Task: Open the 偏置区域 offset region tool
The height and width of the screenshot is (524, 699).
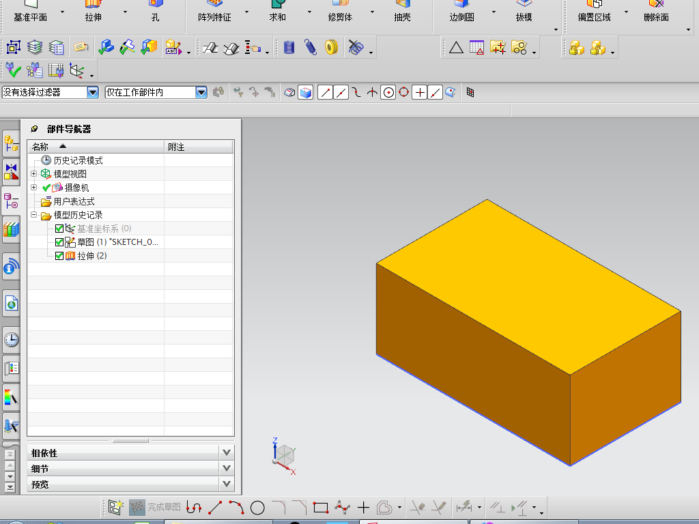Action: (595, 12)
